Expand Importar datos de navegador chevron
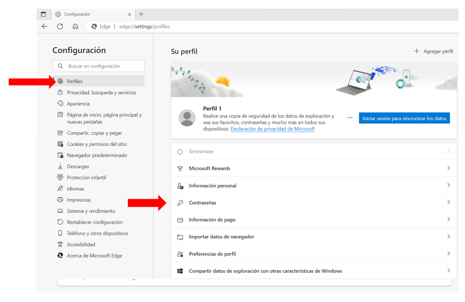 449,236
